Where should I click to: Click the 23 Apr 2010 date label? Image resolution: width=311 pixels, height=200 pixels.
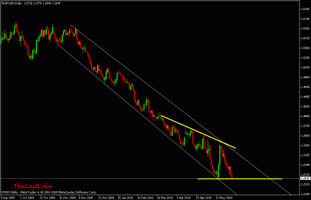[204, 198]
